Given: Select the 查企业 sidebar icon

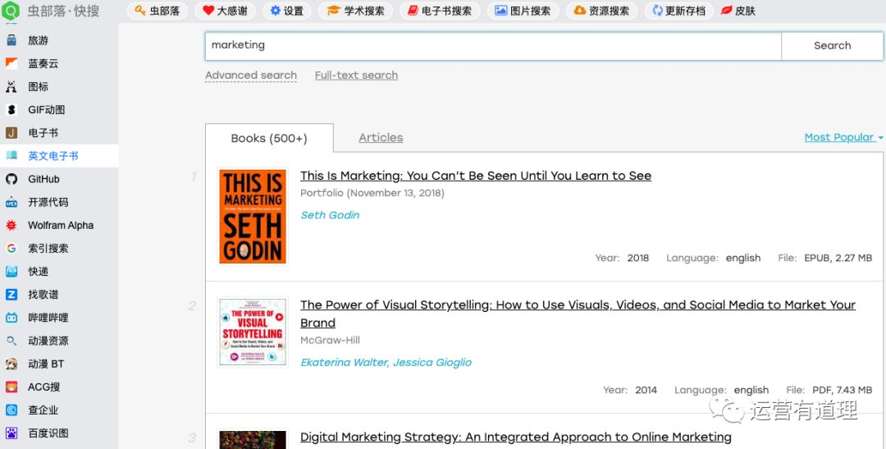Looking at the screenshot, I should 11,410.
